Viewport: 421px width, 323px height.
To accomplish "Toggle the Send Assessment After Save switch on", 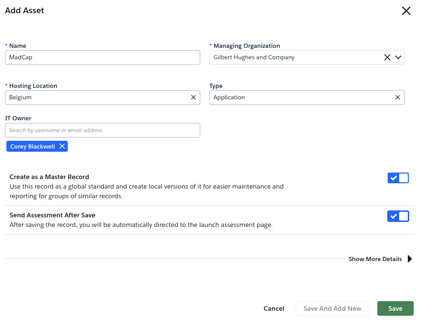I will tap(398, 216).
